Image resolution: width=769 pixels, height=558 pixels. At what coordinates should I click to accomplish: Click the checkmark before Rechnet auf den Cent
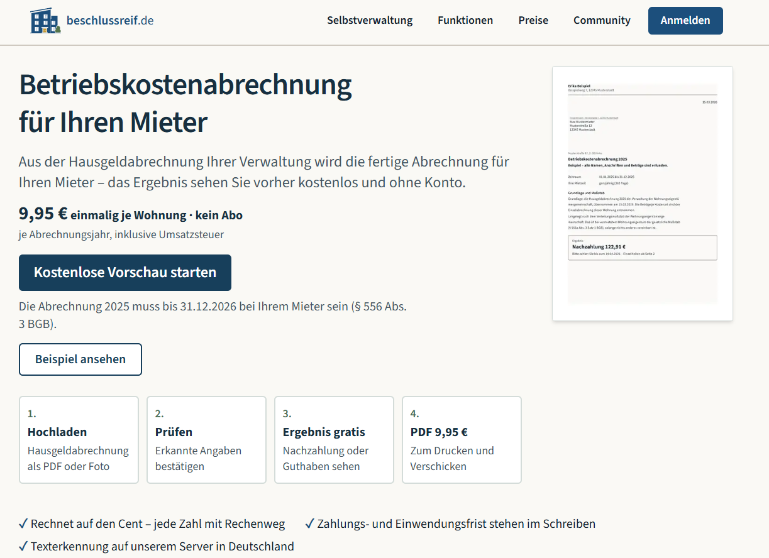23,523
